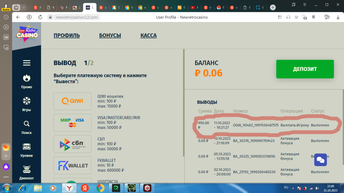Open Google Chrome from the taskbar
Screen dimensions: 344x193
[100, 188]
